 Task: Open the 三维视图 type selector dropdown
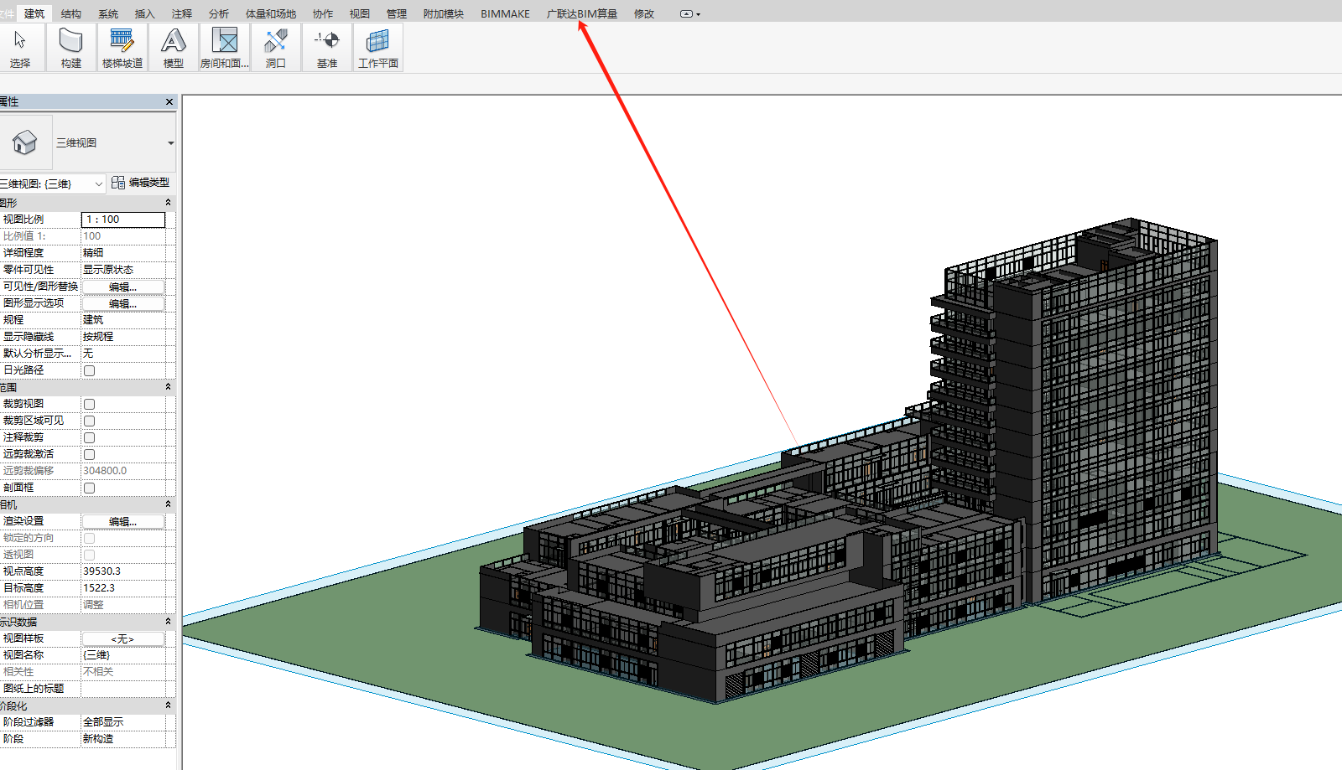[114, 142]
